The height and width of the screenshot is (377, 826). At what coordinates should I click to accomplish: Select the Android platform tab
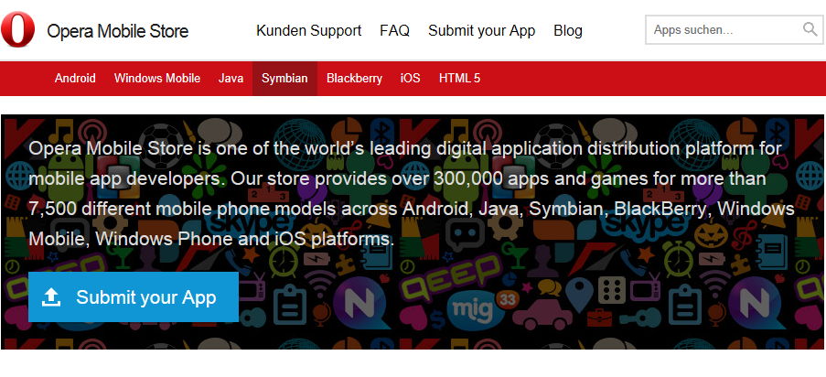(75, 79)
